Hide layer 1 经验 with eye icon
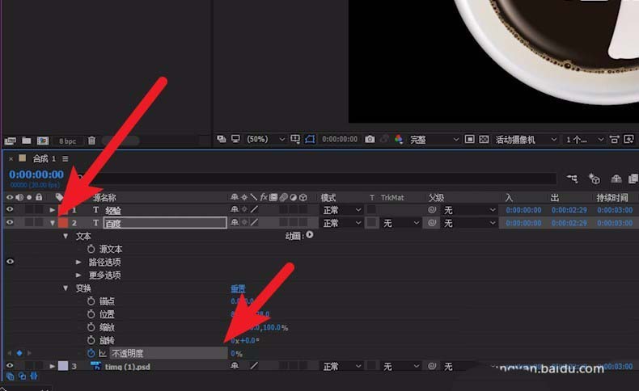Screen dimensions: 639x391 (10, 209)
